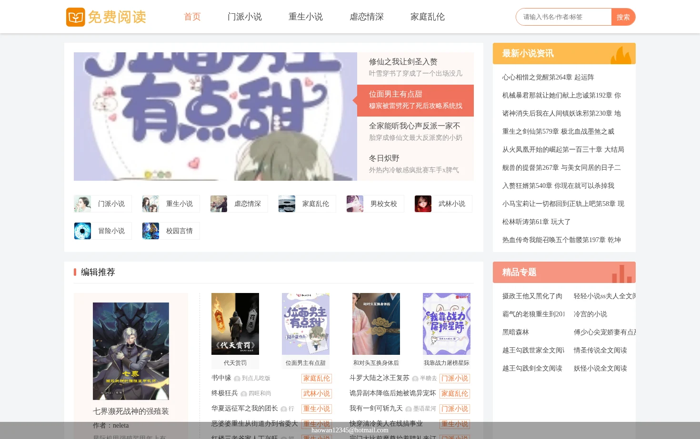Viewport: 700px width, 439px height.
Task: Select the 冬日炽野 slide entry
Action: pos(415,164)
